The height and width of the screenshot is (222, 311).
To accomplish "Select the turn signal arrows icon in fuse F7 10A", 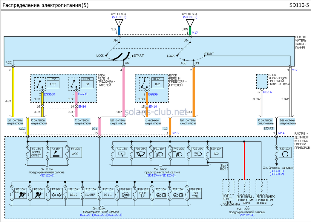I will point(56,195).
